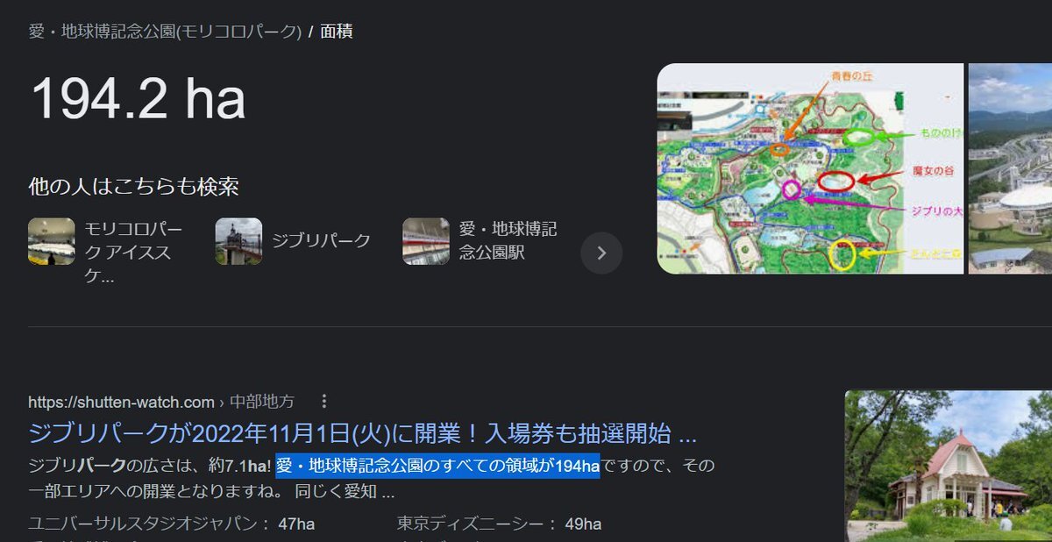Viewport: 1052px width, 542px height.
Task: Open the pink-roofed house photo thumbnail
Action: click(949, 466)
